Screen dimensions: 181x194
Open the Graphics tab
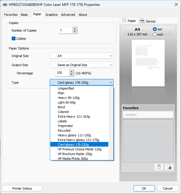[51, 15]
